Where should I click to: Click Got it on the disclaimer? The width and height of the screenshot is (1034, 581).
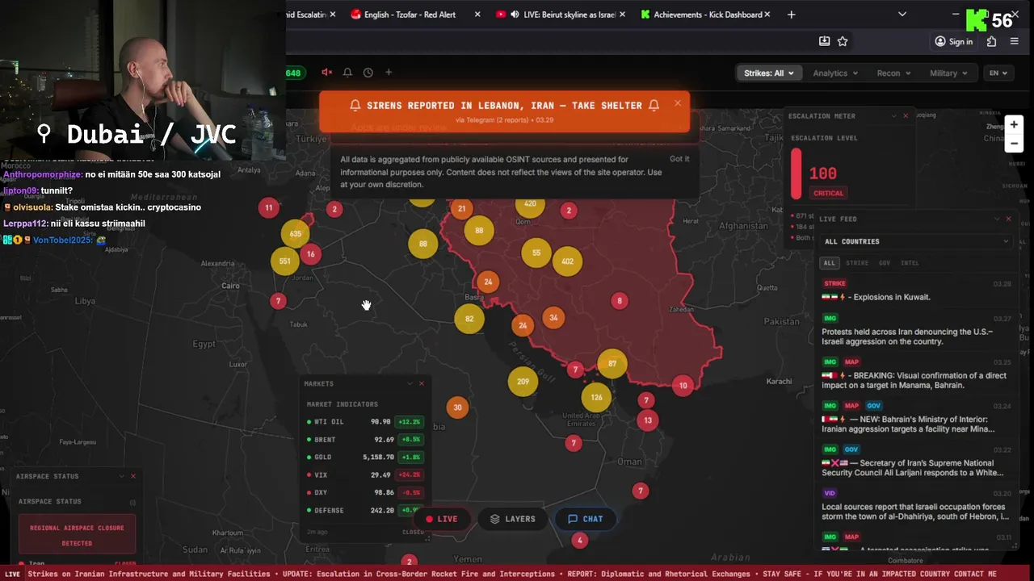(x=679, y=159)
